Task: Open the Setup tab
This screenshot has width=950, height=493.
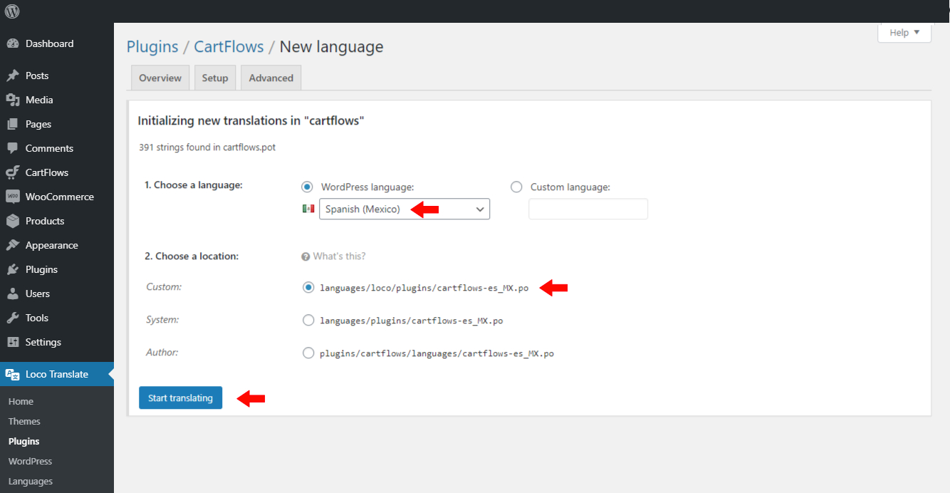Action: coord(215,77)
